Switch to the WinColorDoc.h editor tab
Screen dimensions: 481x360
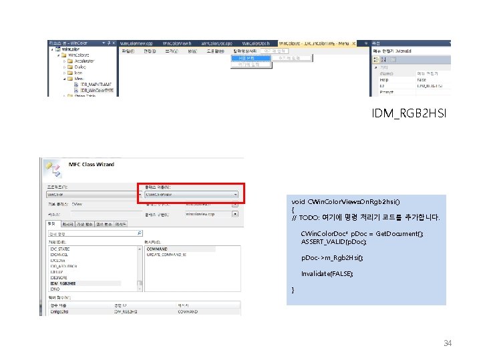[256, 43]
